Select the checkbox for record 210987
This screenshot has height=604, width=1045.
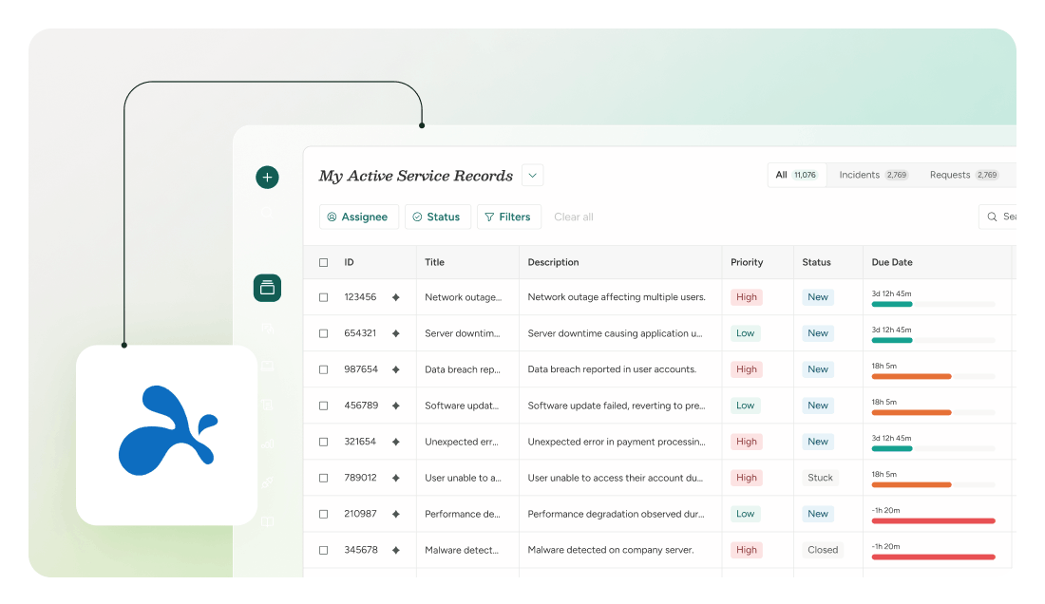coord(324,514)
